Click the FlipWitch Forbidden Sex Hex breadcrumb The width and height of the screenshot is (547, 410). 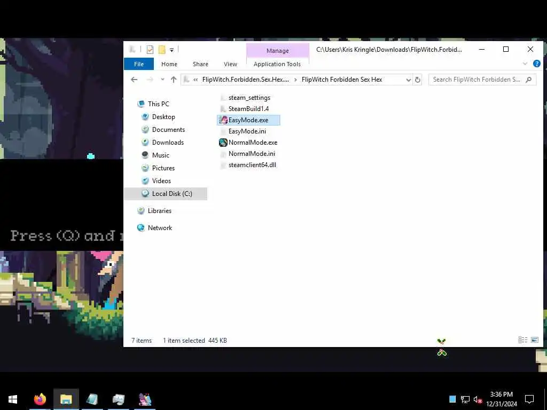[x=342, y=80]
